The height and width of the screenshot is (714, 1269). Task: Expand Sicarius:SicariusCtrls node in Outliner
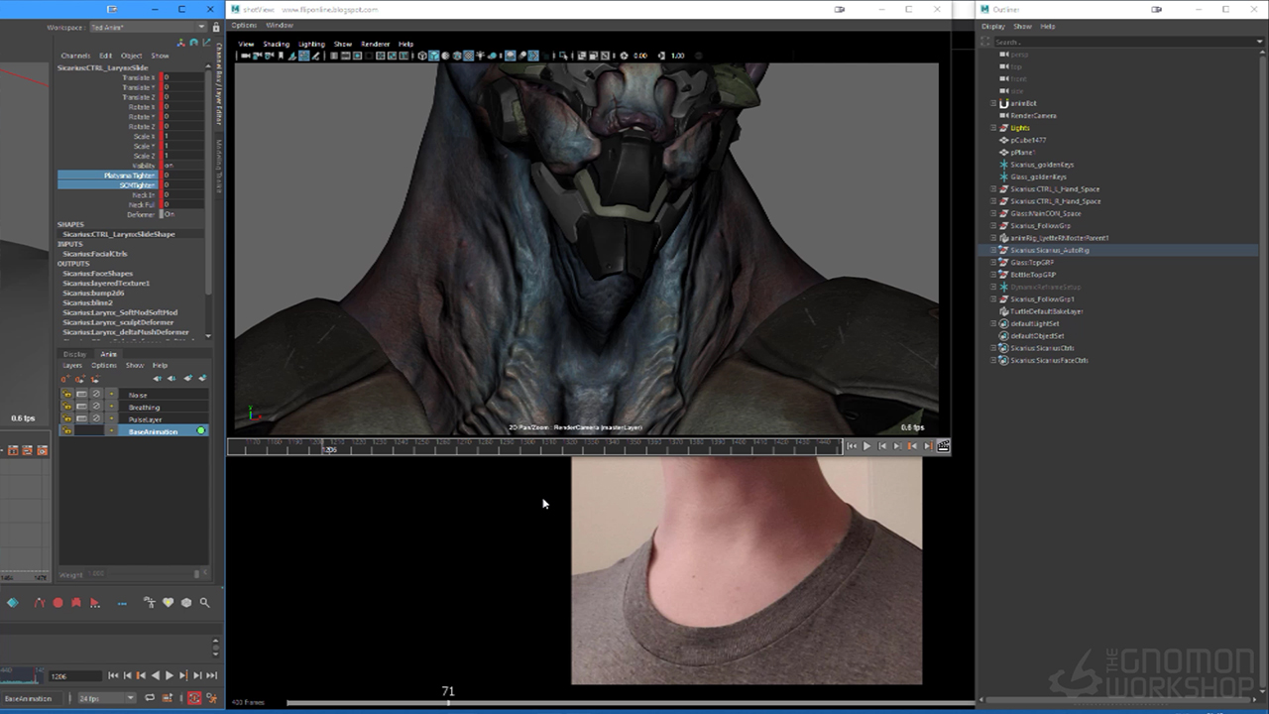coord(993,348)
